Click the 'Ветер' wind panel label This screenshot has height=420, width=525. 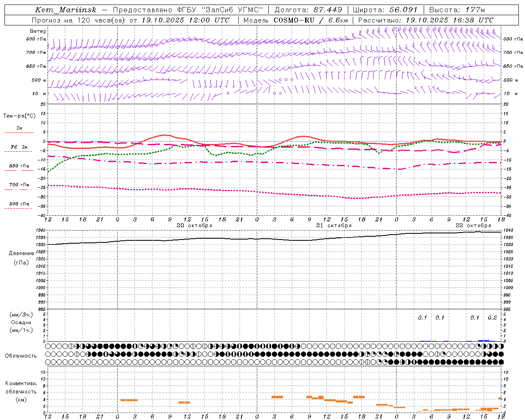point(38,31)
